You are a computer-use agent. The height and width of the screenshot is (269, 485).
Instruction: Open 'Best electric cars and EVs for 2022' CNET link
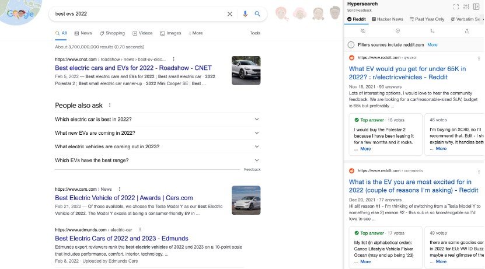(133, 68)
